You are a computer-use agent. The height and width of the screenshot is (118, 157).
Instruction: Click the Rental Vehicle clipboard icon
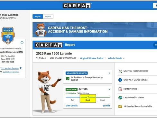(120, 89)
